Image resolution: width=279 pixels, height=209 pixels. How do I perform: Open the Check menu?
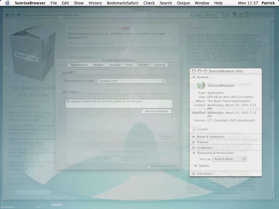149,3
